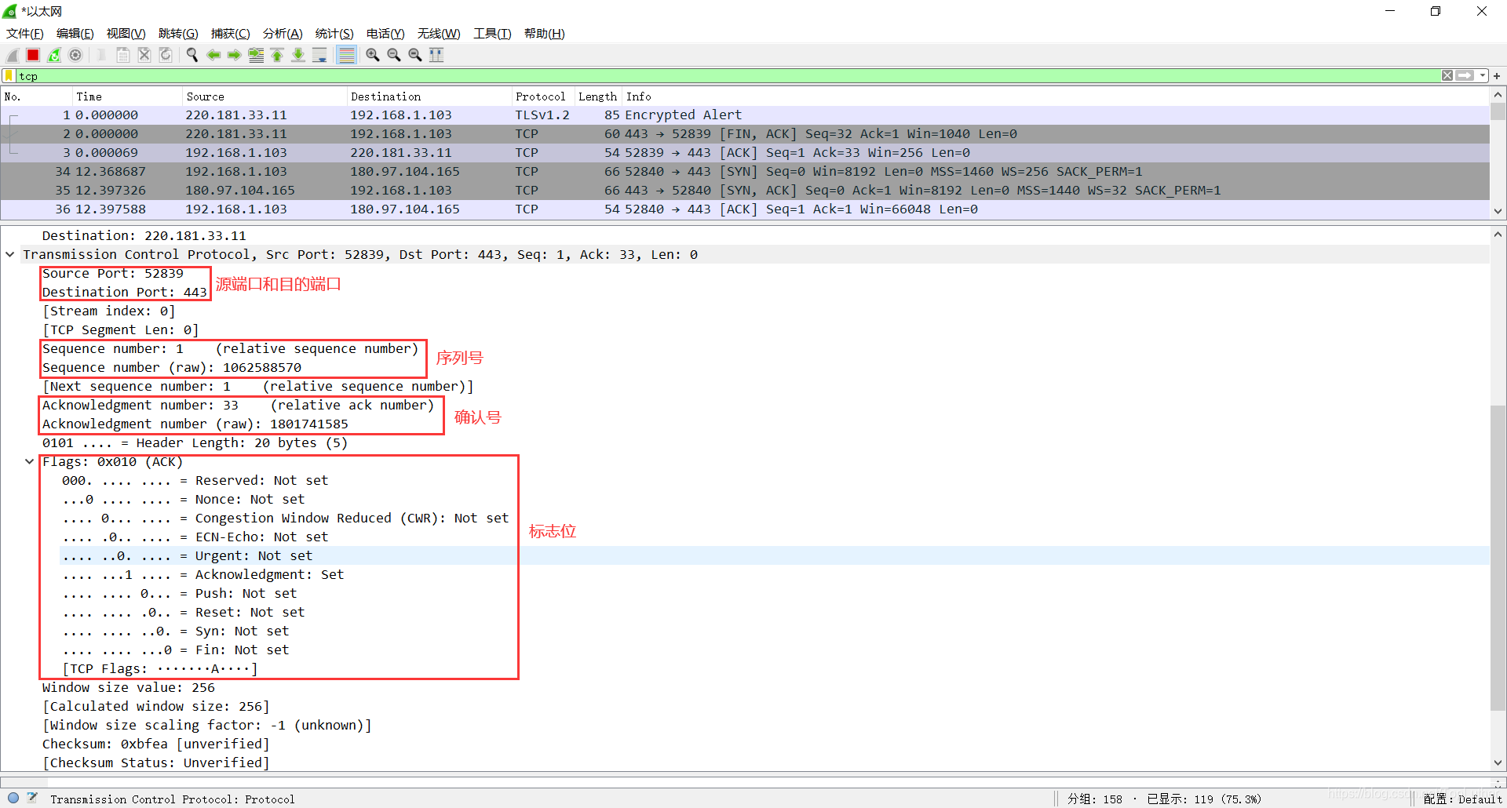Image resolution: width=1507 pixels, height=808 pixels.
Task: Open the 编辑(E) menu
Action: tap(75, 34)
